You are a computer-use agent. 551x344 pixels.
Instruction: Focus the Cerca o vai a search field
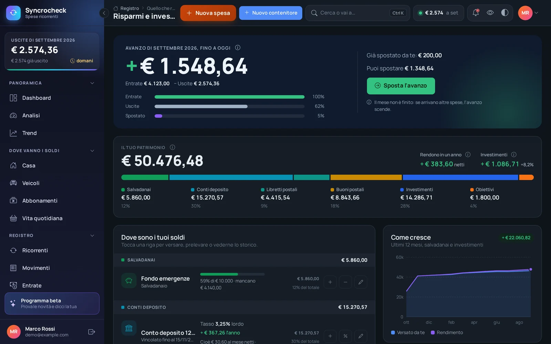click(x=357, y=13)
